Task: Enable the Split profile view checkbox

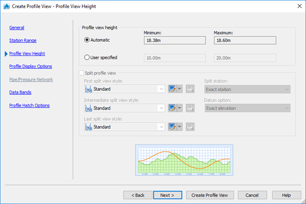Action: tap(81, 73)
